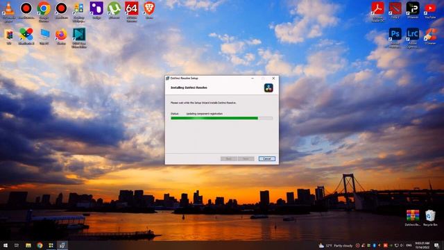Launch Firefox from the desktop
The width and height of the screenshot is (444, 250).
(x=61, y=37)
